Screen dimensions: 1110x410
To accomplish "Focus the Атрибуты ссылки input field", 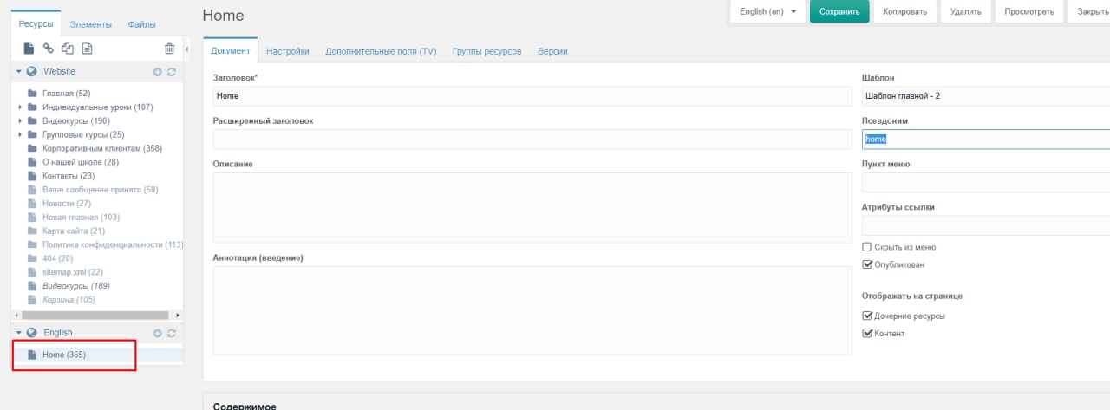I will click(986, 225).
